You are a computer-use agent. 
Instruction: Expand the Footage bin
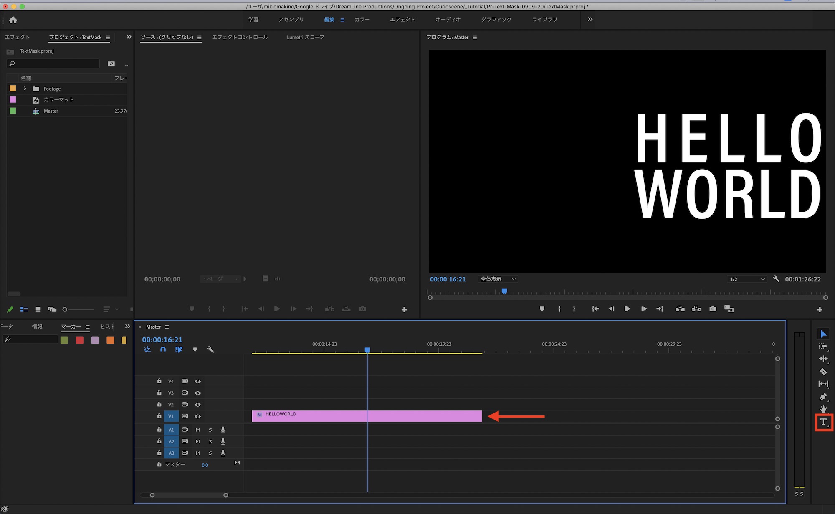point(25,89)
